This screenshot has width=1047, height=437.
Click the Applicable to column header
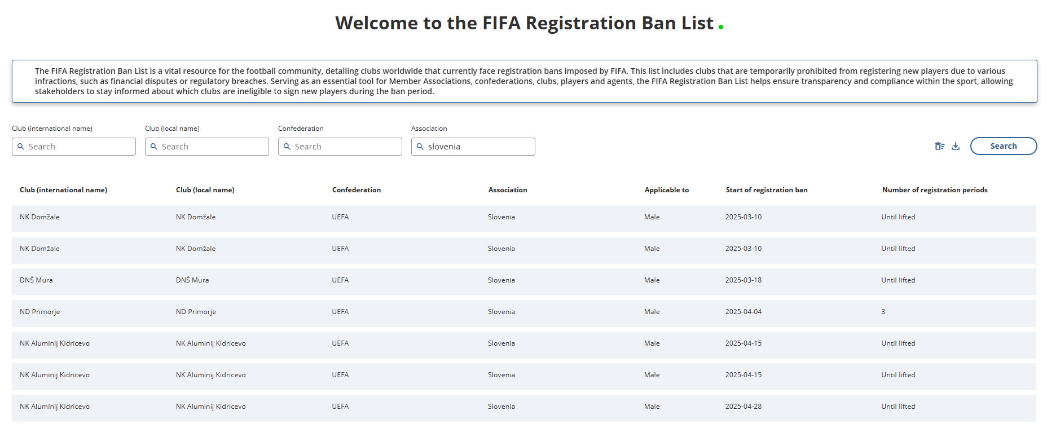pos(667,190)
